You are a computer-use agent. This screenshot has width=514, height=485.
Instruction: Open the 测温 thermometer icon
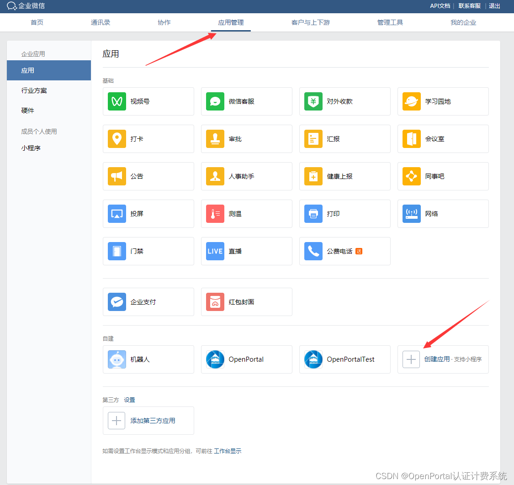[215, 214]
